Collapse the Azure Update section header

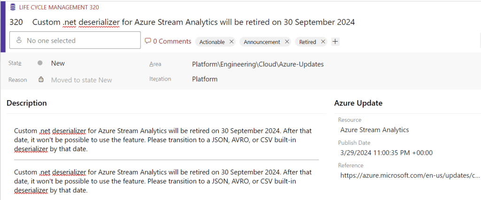[358, 103]
